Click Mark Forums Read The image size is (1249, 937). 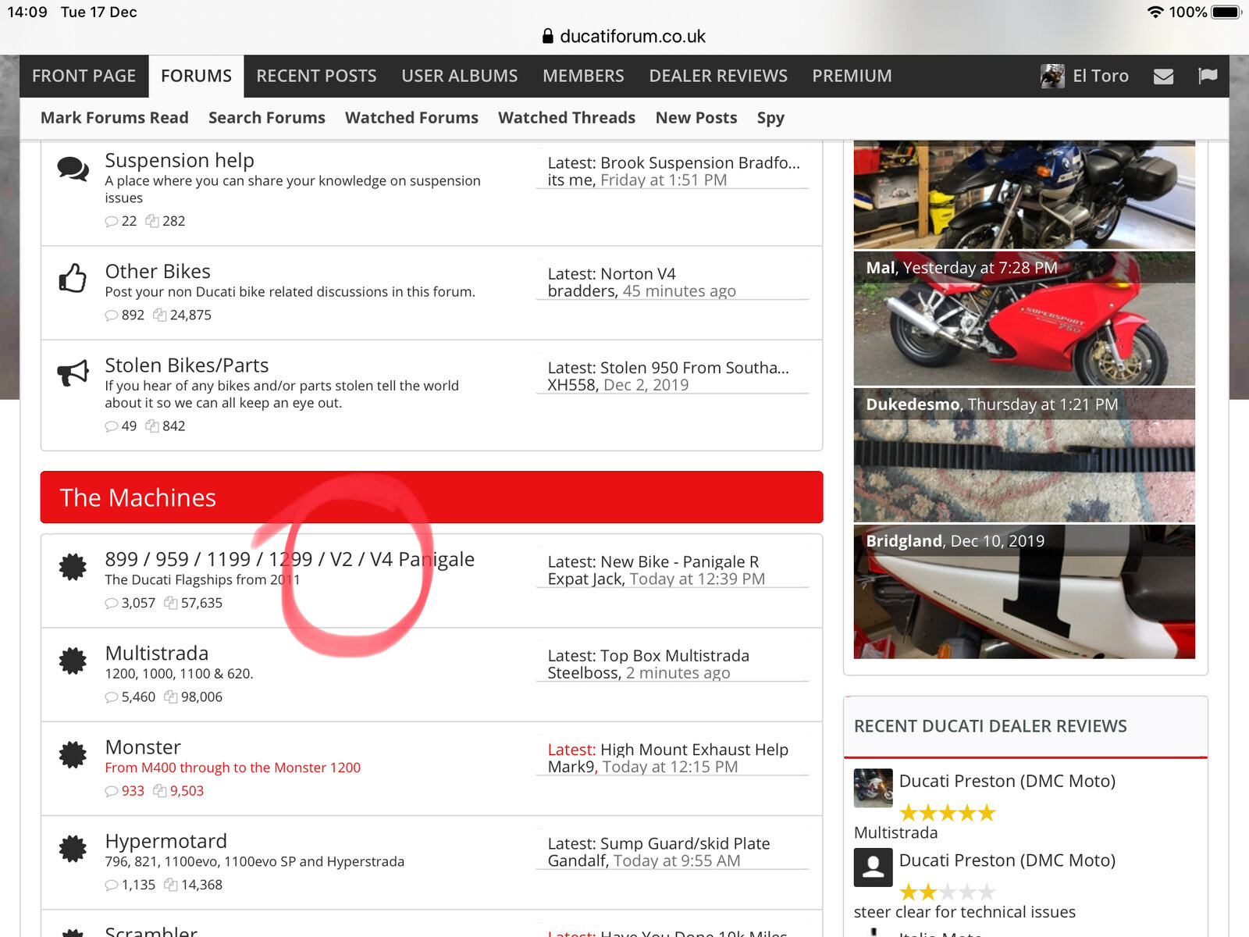tap(115, 118)
